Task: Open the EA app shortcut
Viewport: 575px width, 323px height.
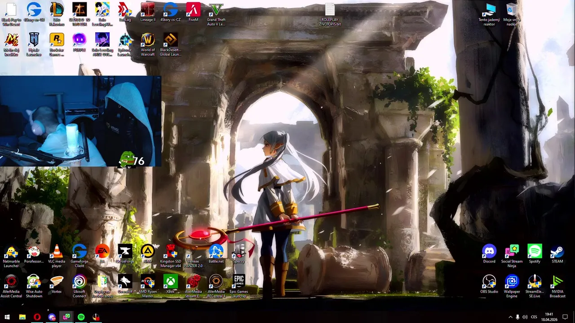Action: [x=102, y=254]
